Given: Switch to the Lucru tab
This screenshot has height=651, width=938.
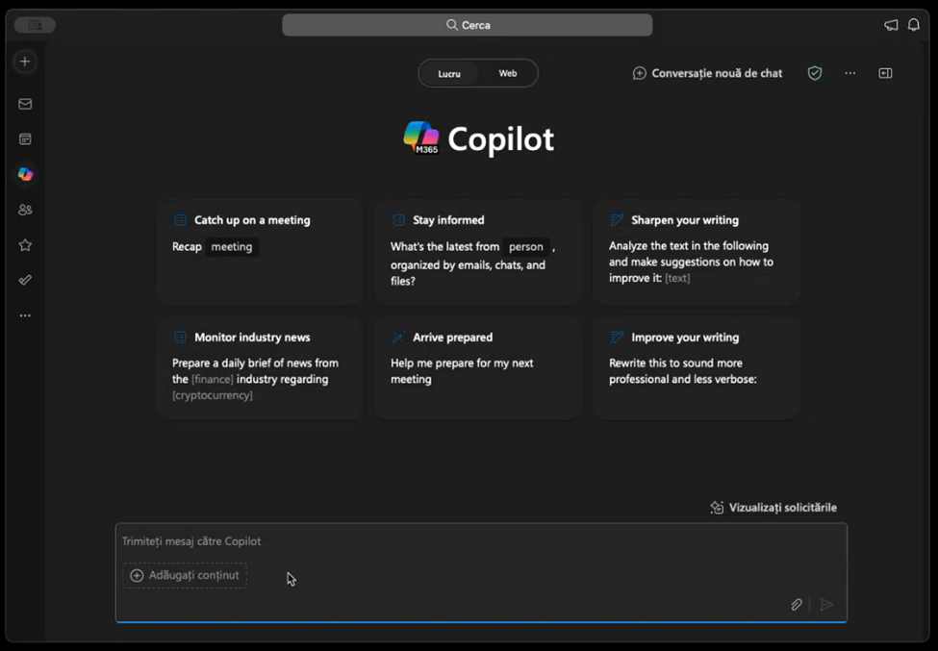Looking at the screenshot, I should (449, 73).
